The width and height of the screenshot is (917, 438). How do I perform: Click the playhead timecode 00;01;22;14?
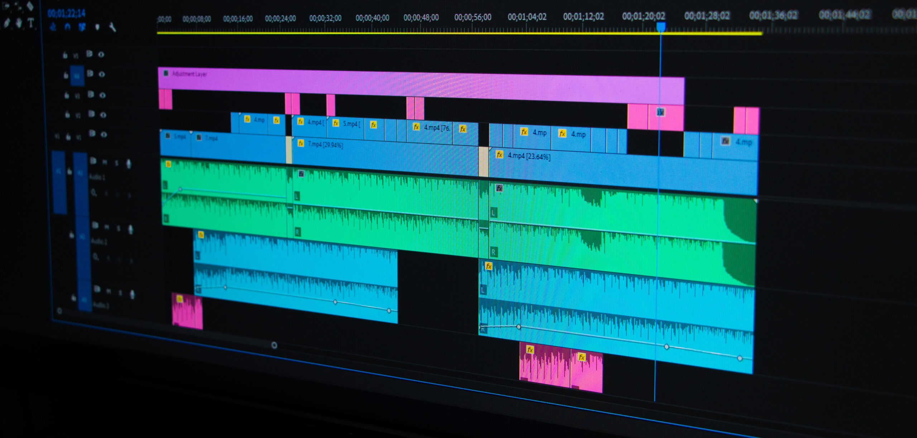(67, 14)
